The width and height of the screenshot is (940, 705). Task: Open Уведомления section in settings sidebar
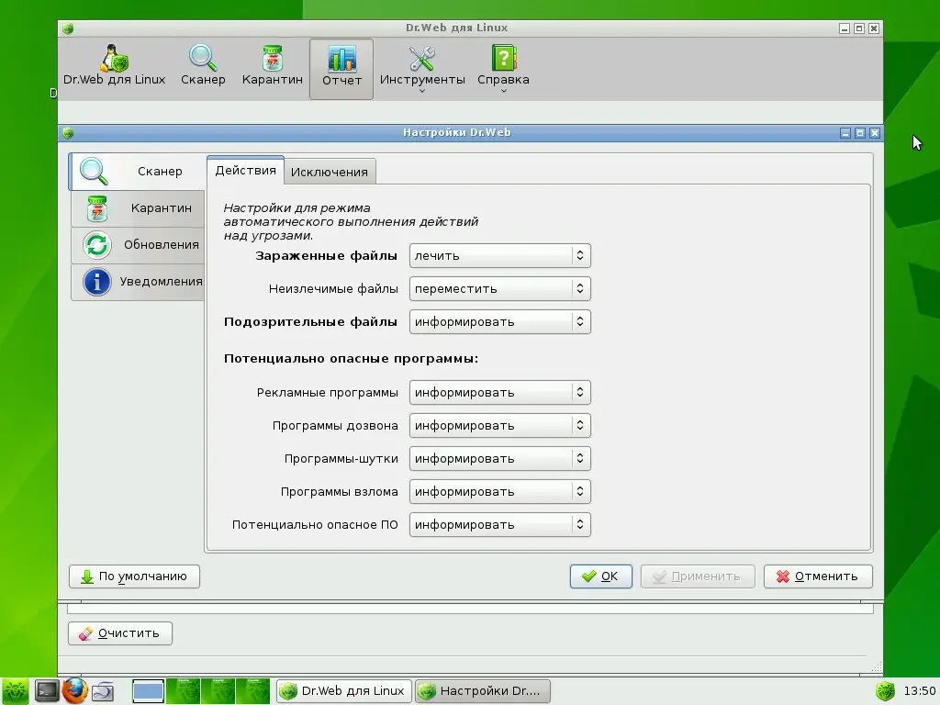click(x=138, y=281)
